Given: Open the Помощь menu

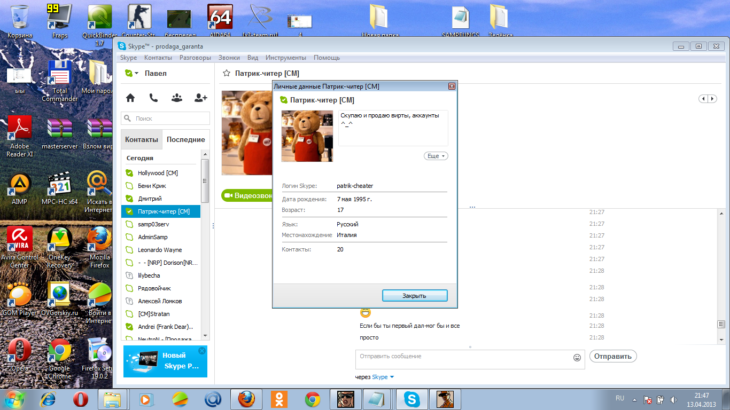Looking at the screenshot, I should [327, 58].
